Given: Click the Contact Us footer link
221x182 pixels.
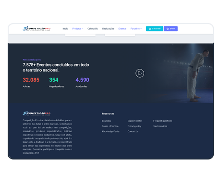Looking at the screenshot, I should pos(133,131).
